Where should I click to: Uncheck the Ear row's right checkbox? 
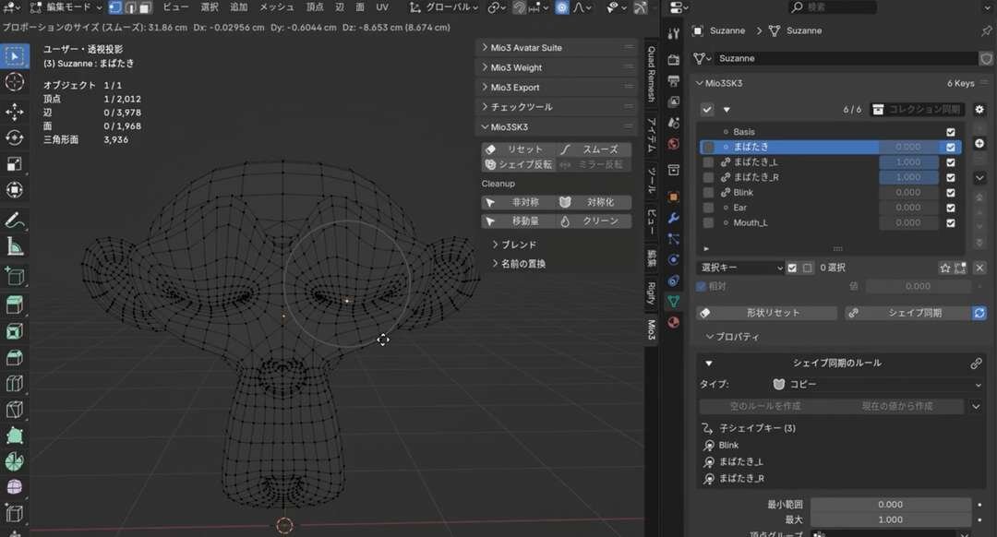[951, 208]
